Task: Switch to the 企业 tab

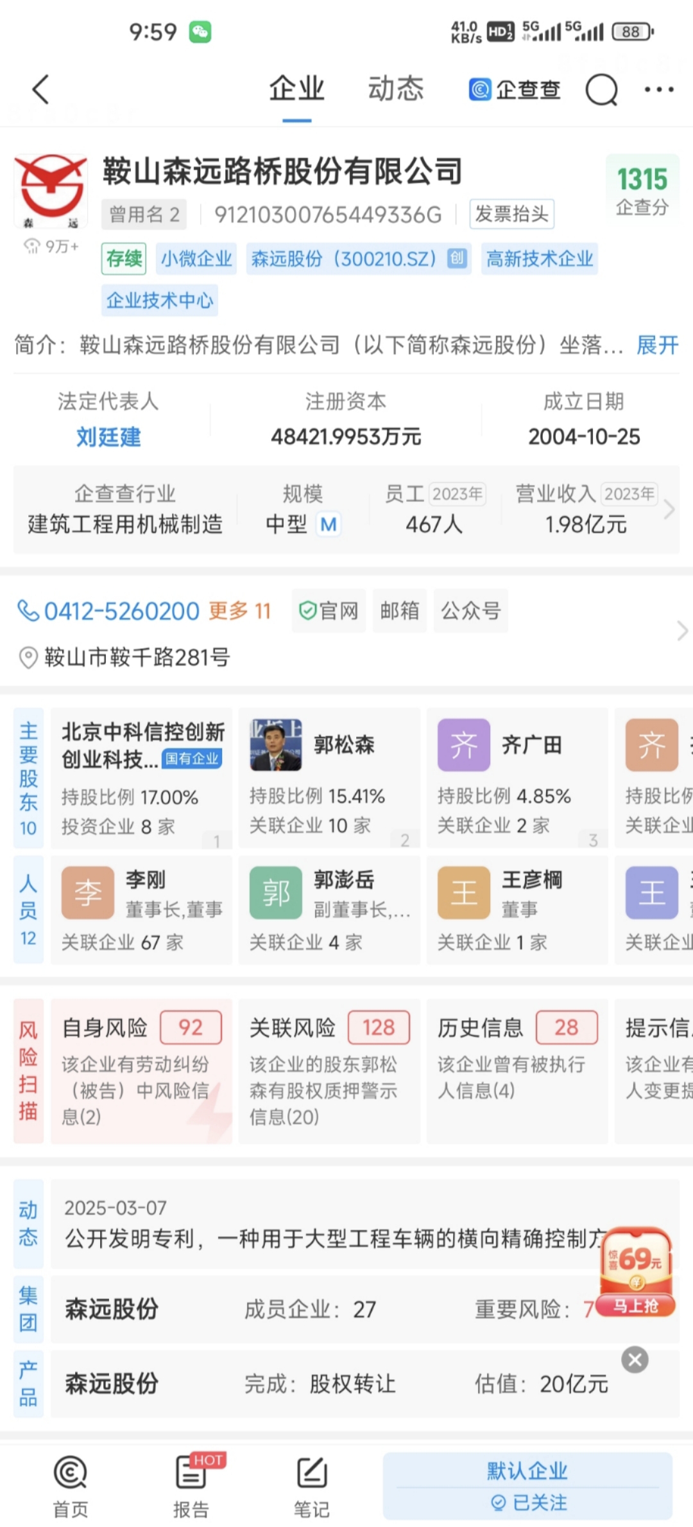Action: [296, 89]
